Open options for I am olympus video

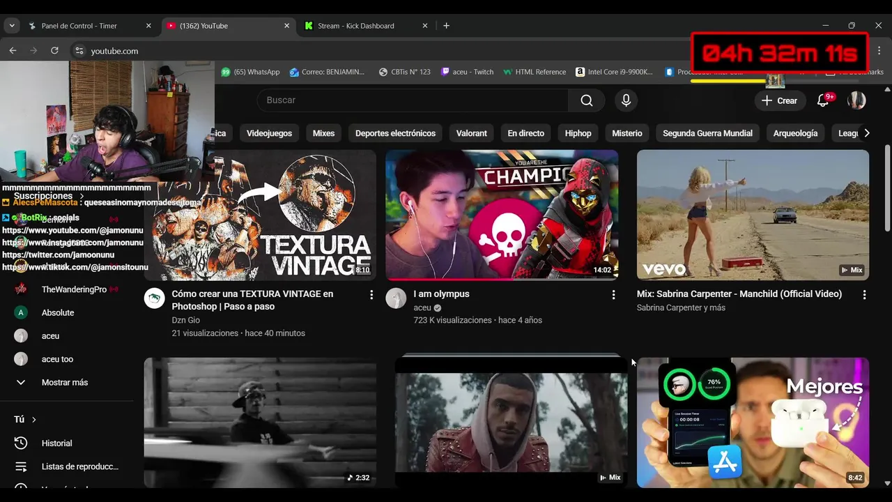point(613,295)
